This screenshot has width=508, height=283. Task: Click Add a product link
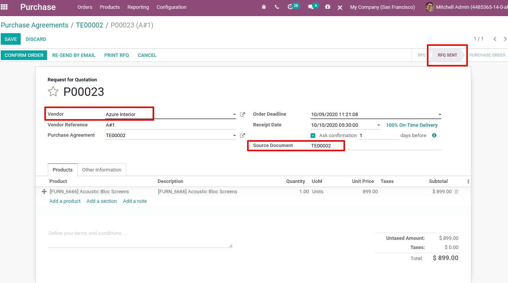(x=65, y=201)
